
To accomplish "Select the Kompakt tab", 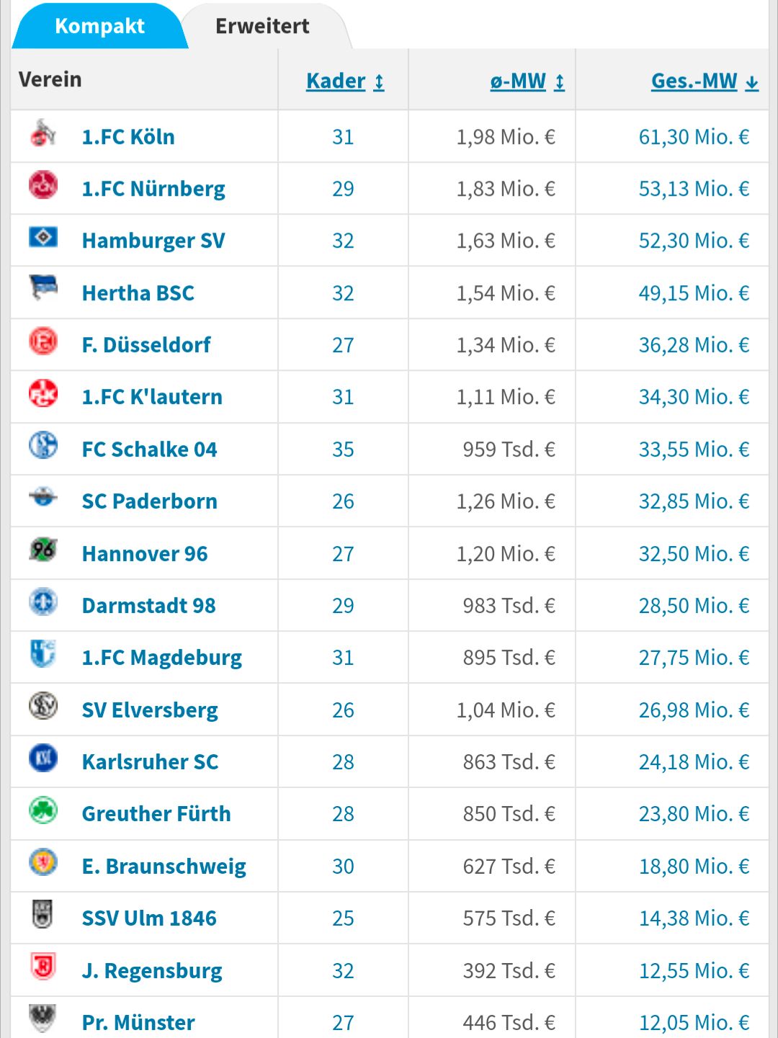I will tap(99, 27).
